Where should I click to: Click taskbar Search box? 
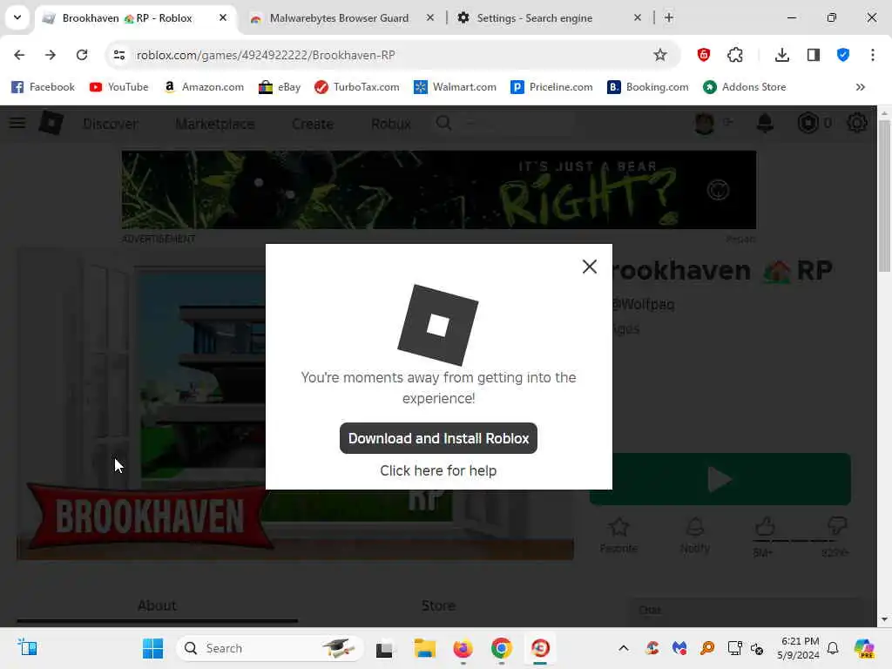pyautogui.click(x=270, y=648)
